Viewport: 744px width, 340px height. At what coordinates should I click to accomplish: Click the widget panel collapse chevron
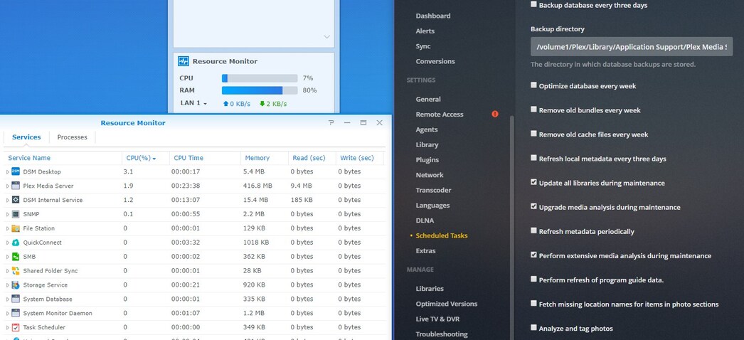click(x=327, y=36)
